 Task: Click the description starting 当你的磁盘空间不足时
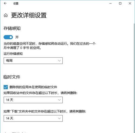click(x=49, y=46)
